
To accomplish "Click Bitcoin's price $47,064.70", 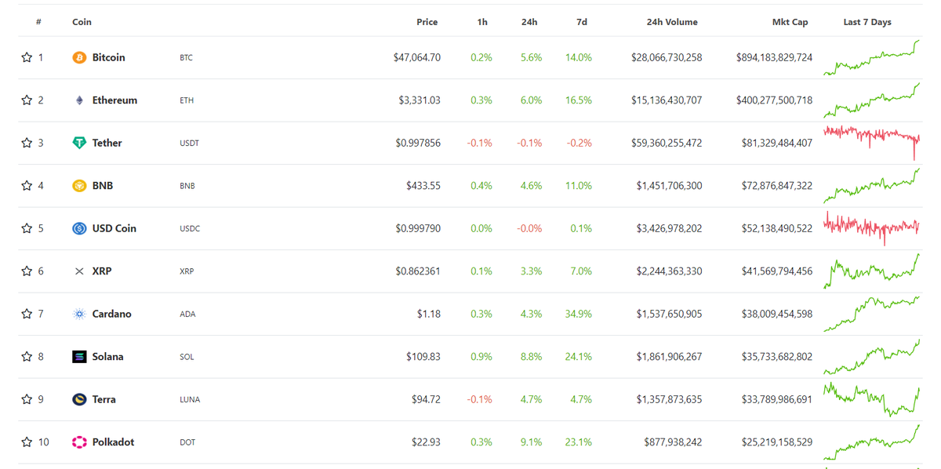I will coord(417,58).
